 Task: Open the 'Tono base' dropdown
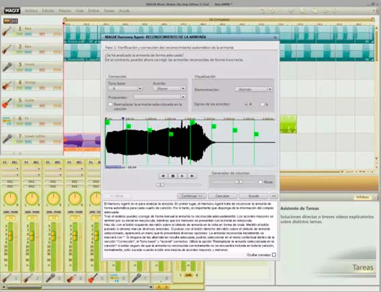pos(126,89)
